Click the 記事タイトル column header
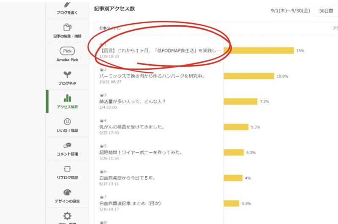338x224 pixels. [110, 28]
